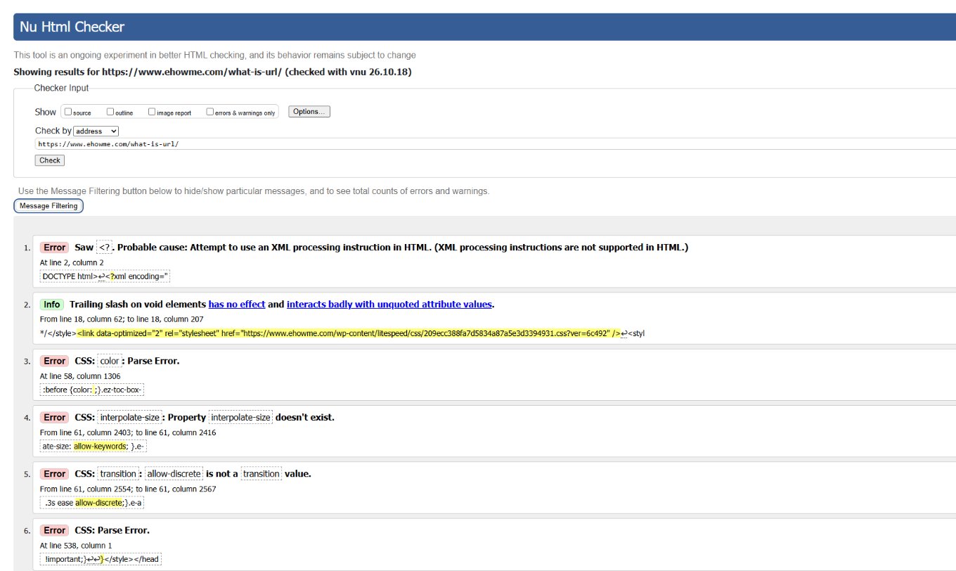Enable the source checkbox
This screenshot has width=956, height=571.
[x=68, y=112]
